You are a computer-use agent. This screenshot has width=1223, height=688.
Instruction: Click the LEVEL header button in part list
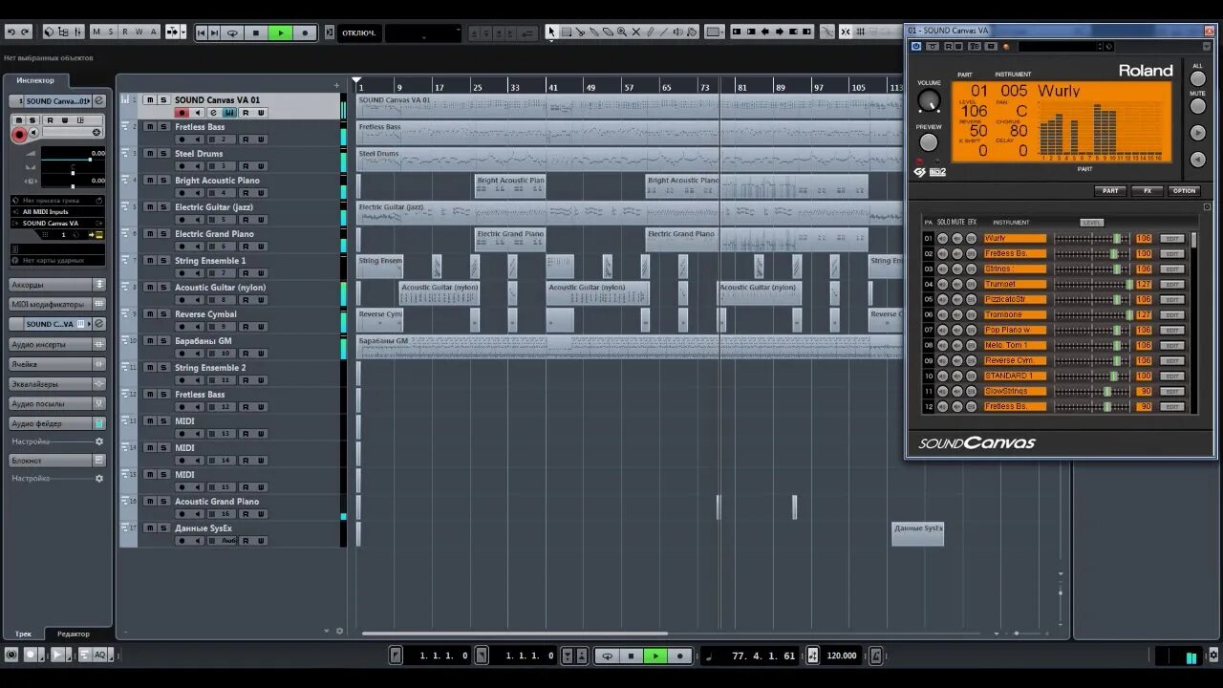[1091, 223]
